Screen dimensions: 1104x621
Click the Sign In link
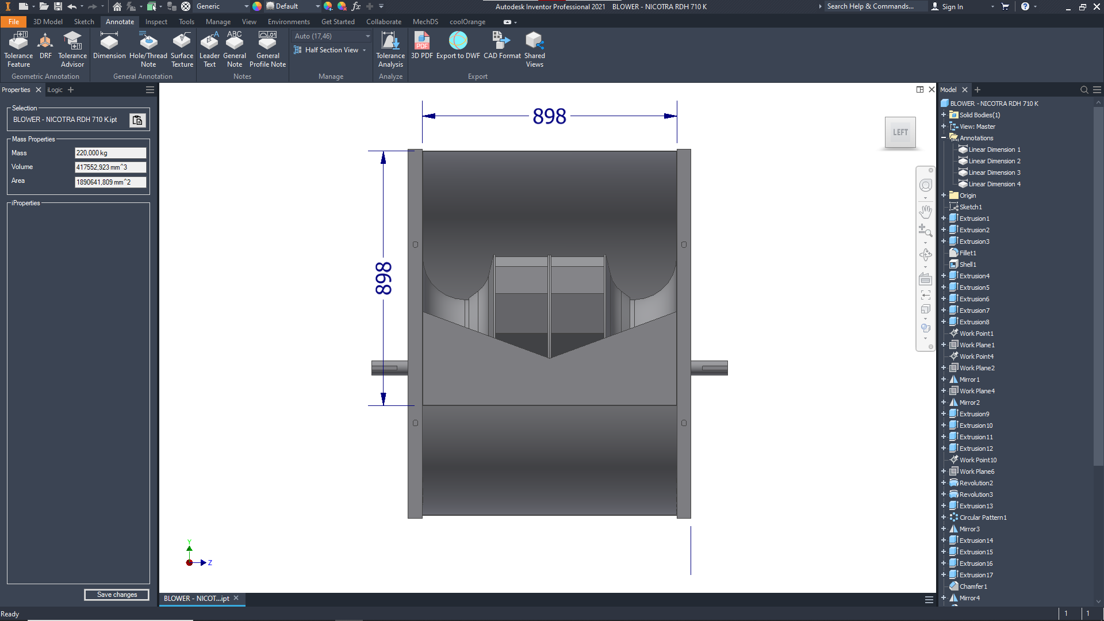pos(952,7)
